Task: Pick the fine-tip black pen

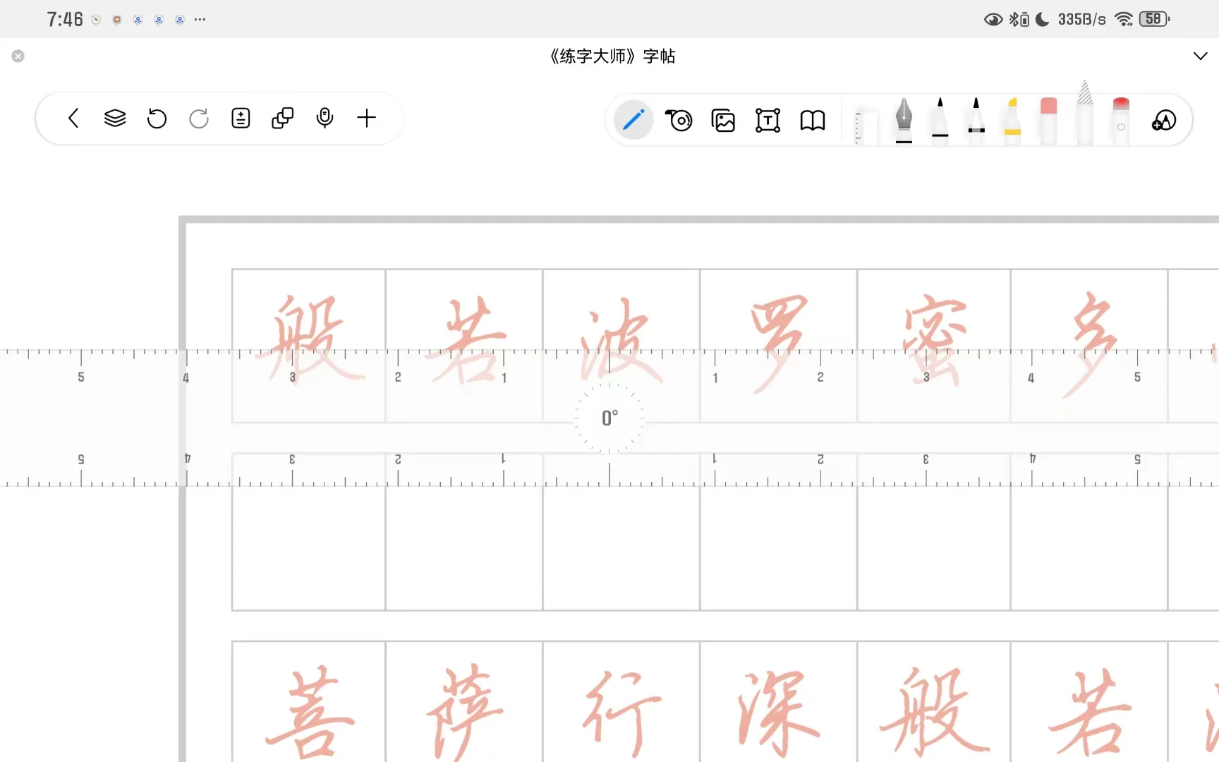Action: pos(940,121)
